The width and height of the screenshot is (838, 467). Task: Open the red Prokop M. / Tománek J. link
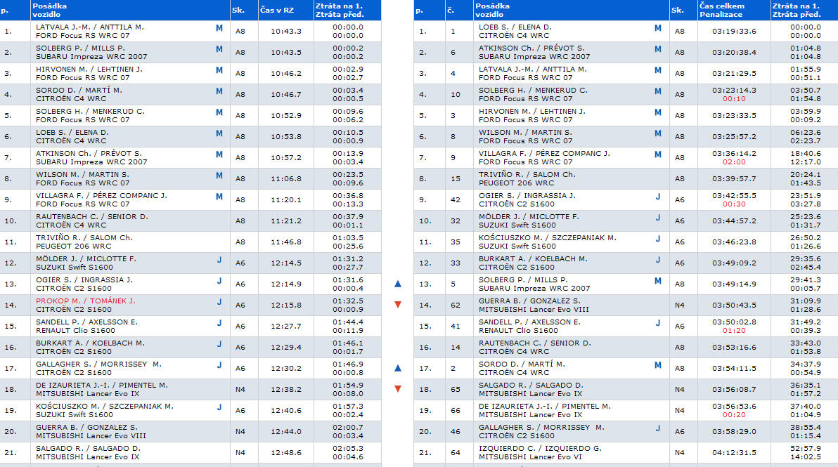(x=85, y=301)
